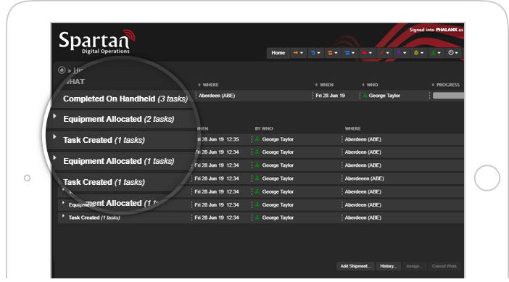This screenshot has height=282, width=509.
Task: Click green person icon beside top-row George Taylor
Action: 365,95
